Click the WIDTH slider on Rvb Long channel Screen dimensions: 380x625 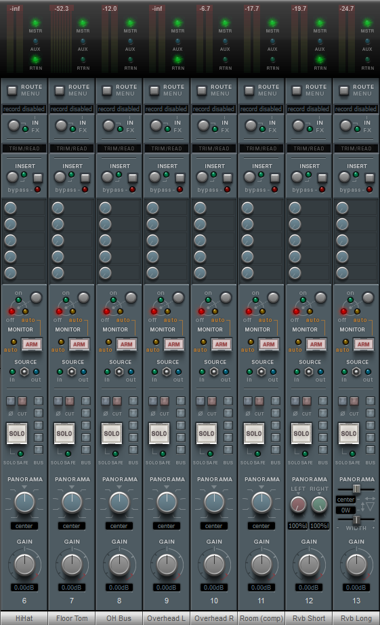356,519
